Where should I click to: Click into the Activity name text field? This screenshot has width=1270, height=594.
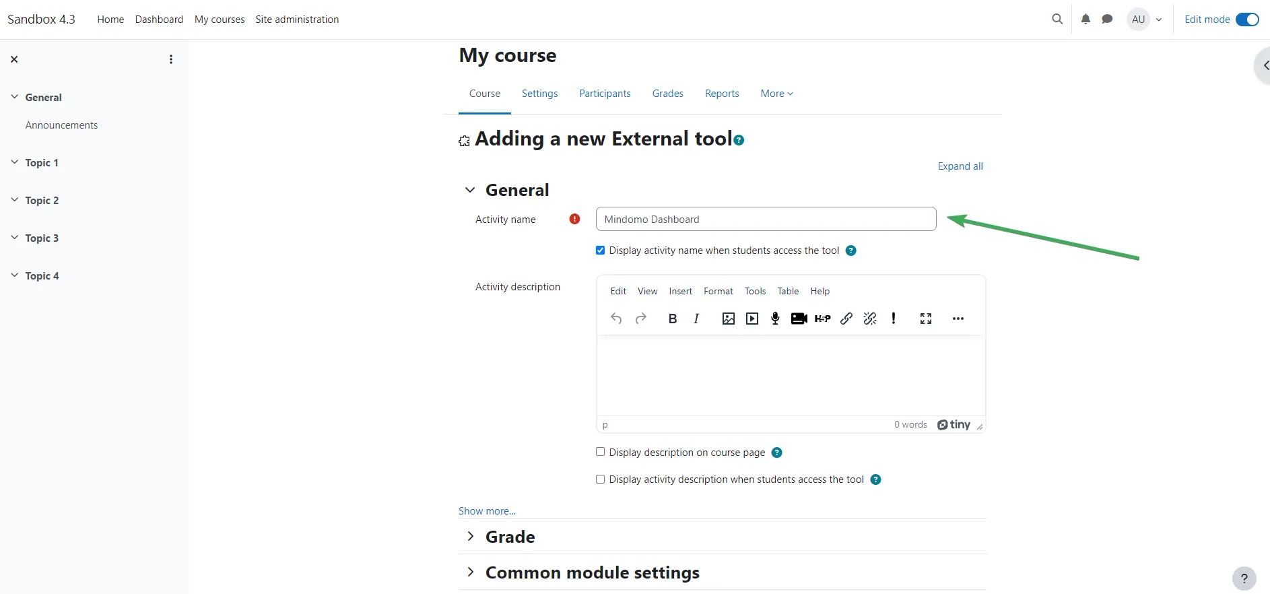766,220
